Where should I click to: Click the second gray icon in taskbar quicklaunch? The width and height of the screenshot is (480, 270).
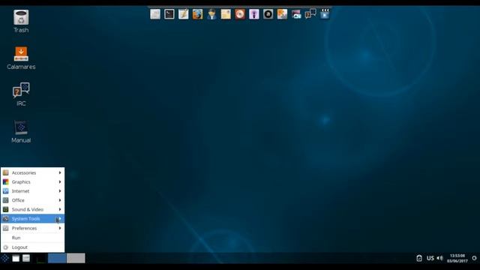26,258
